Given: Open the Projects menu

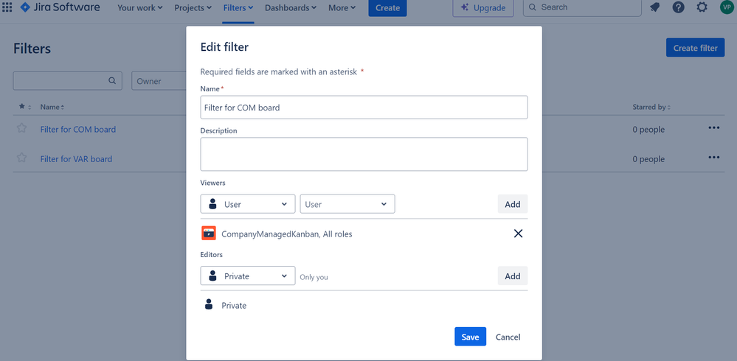Looking at the screenshot, I should coord(193,8).
